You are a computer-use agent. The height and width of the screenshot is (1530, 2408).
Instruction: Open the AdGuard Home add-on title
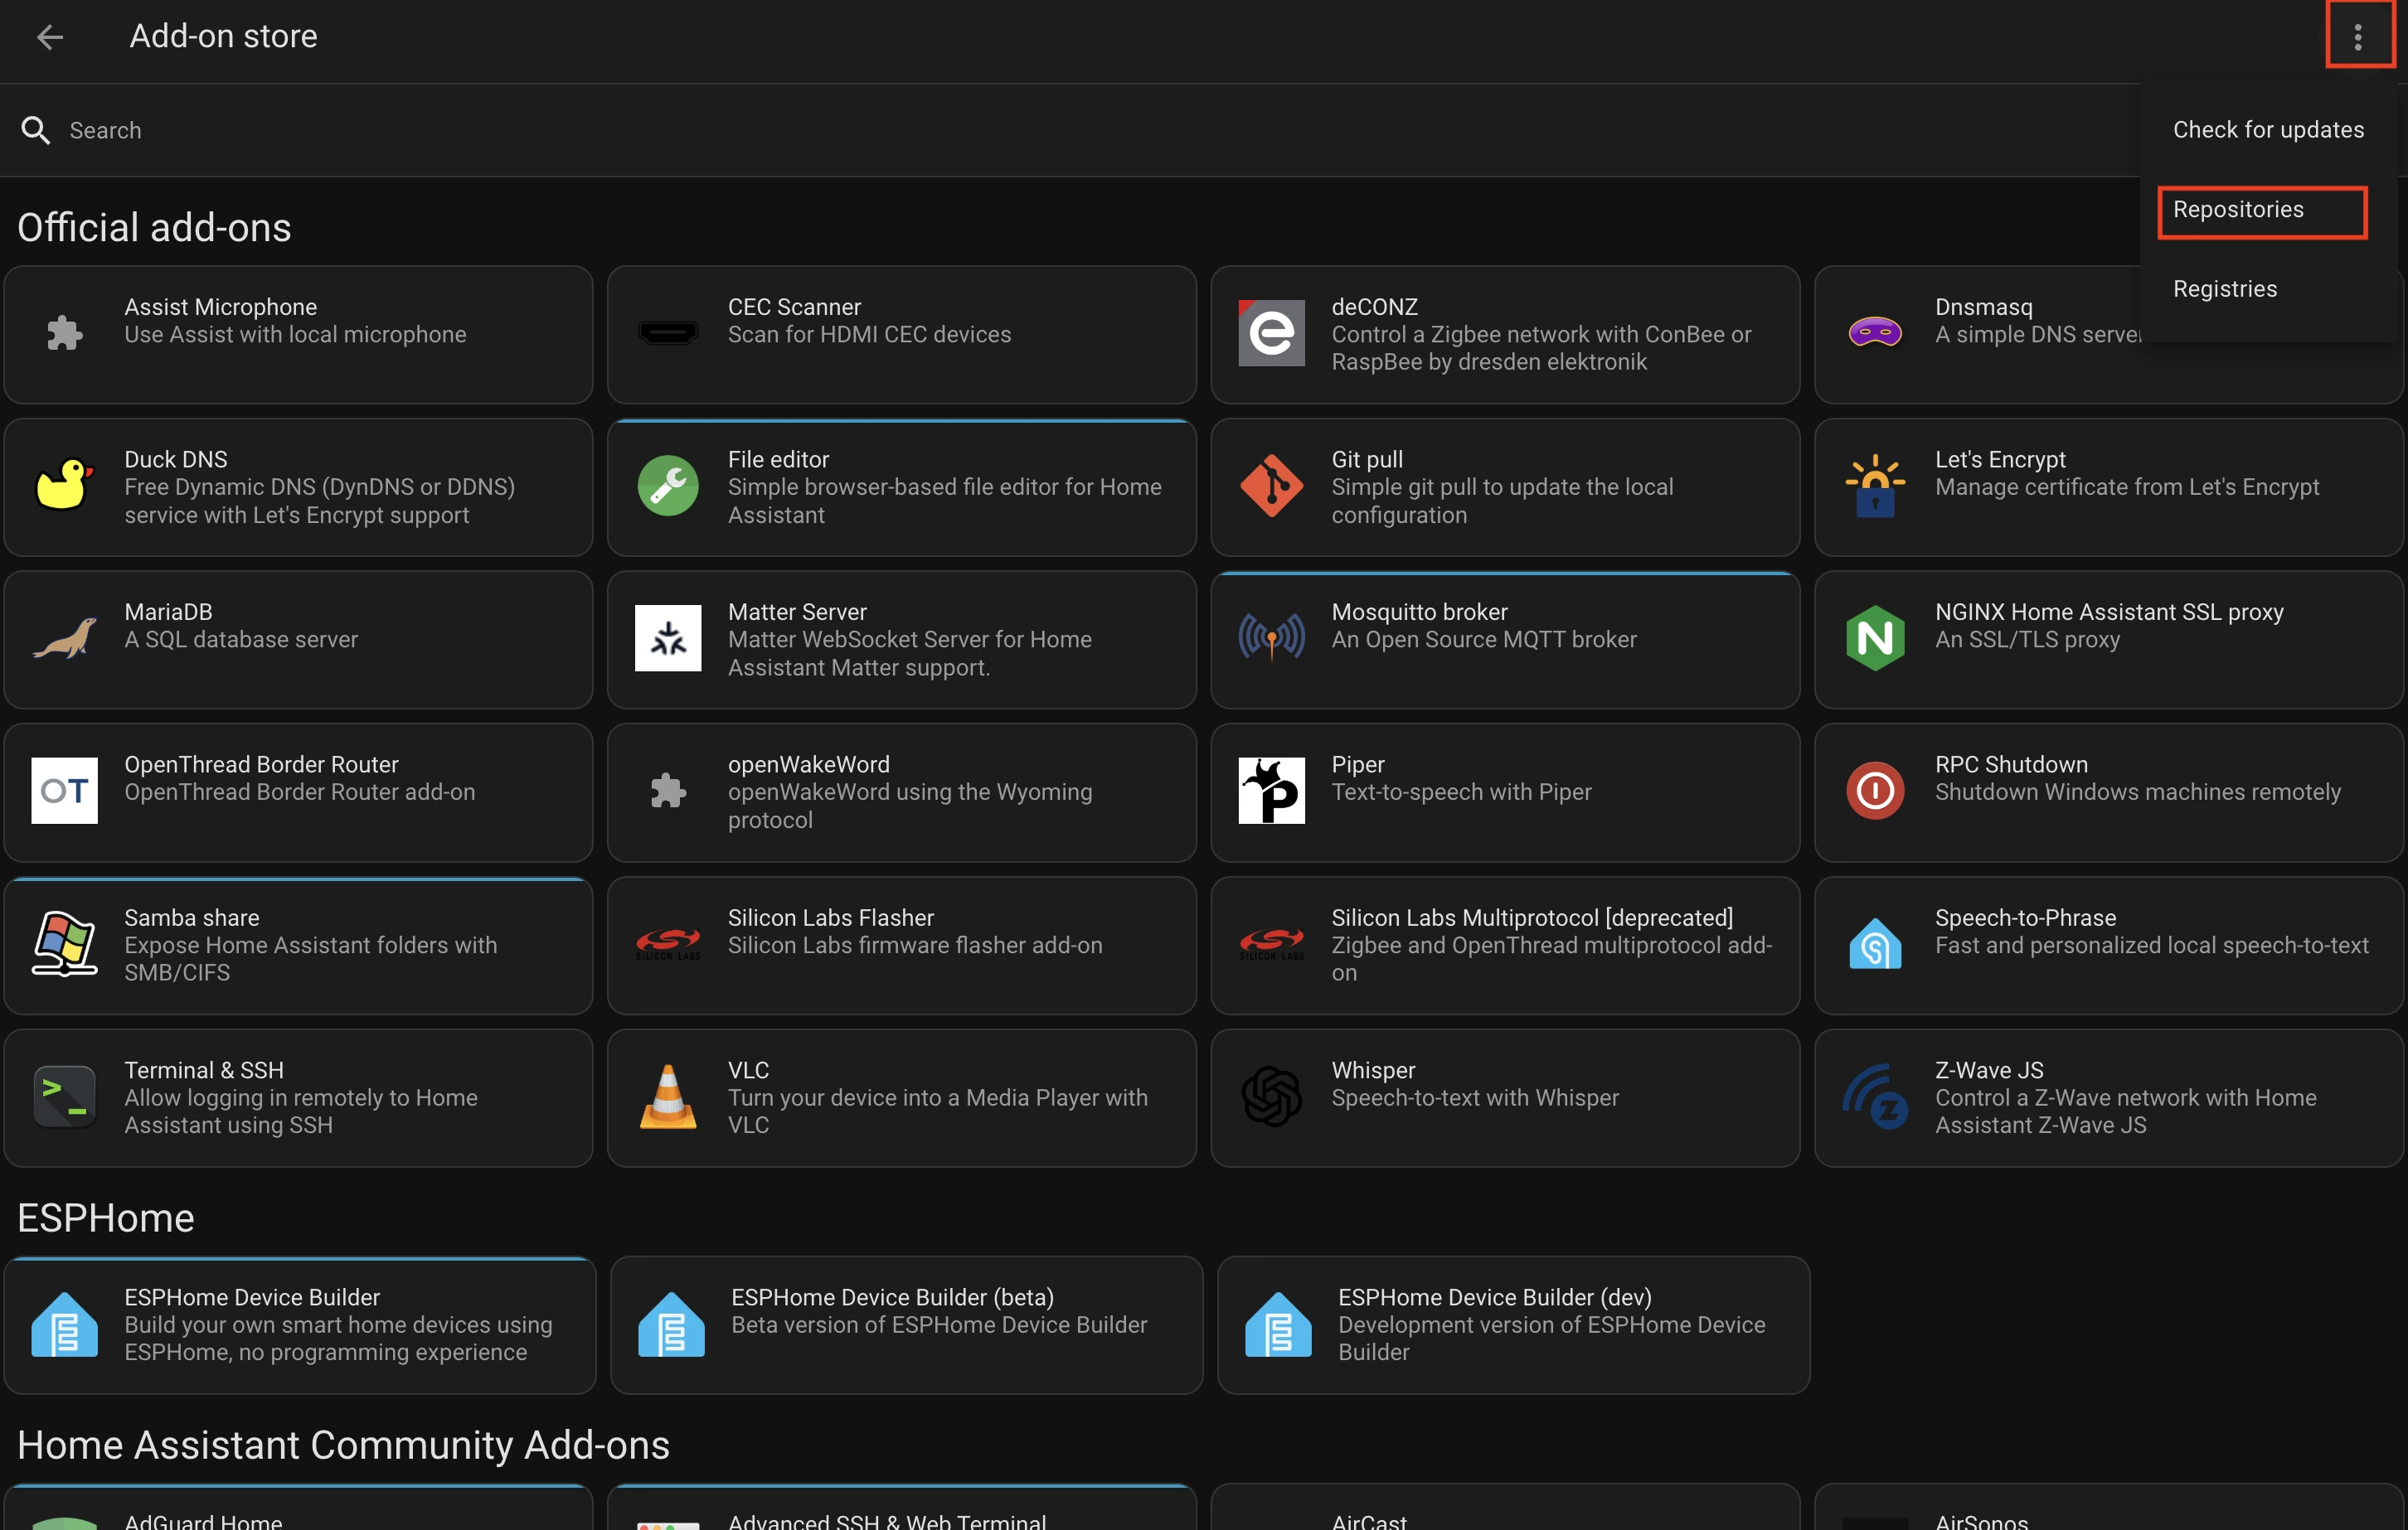tap(203, 1520)
